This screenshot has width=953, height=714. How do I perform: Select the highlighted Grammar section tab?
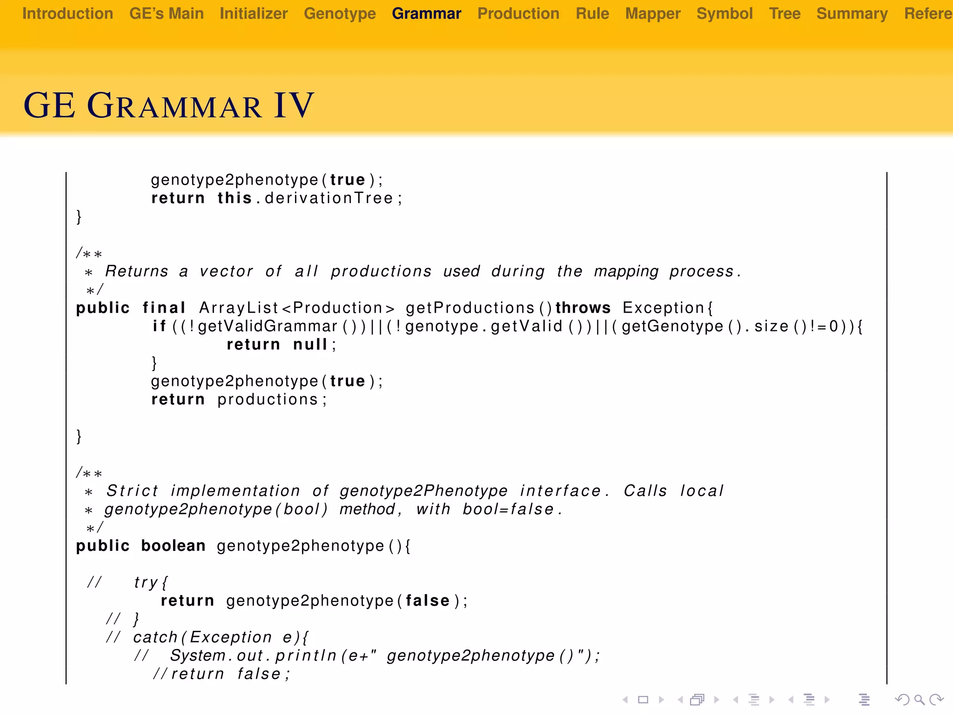pos(427,13)
